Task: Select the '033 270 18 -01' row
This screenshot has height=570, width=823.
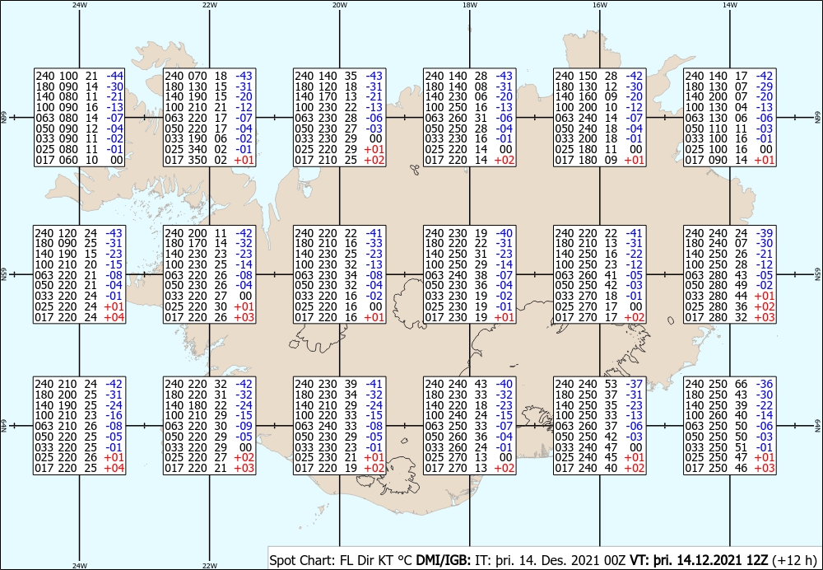Action: click(600, 296)
